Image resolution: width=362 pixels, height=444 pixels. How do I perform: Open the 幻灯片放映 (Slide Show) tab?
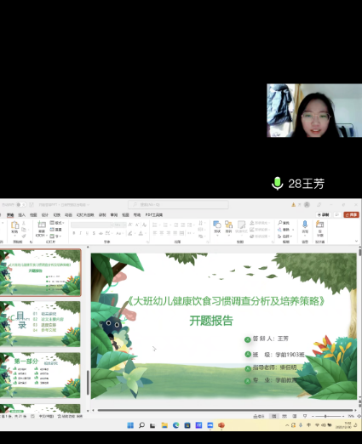pyautogui.click(x=85, y=215)
